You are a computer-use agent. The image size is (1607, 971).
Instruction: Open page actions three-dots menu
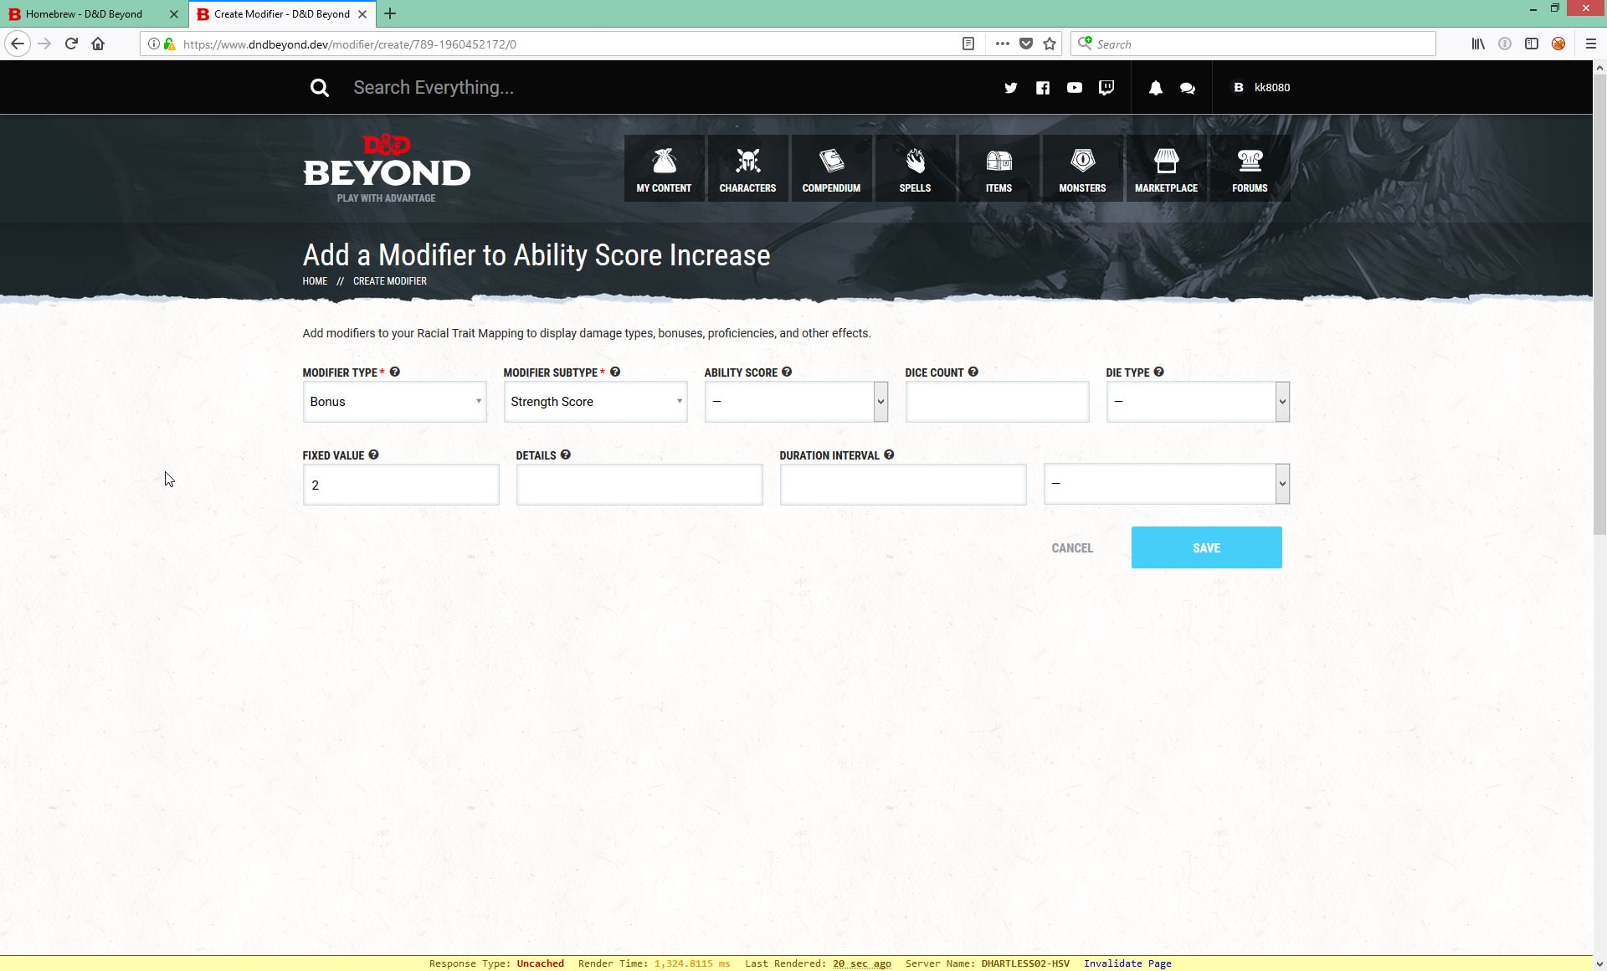pyautogui.click(x=1002, y=44)
